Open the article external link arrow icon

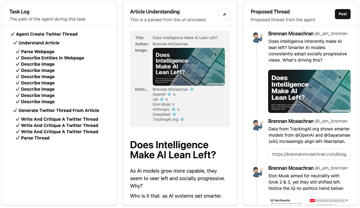(x=224, y=15)
